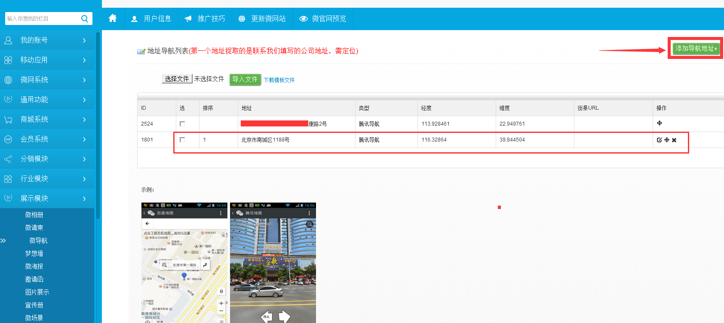Click the 会员系统 VIP icon

point(8,139)
